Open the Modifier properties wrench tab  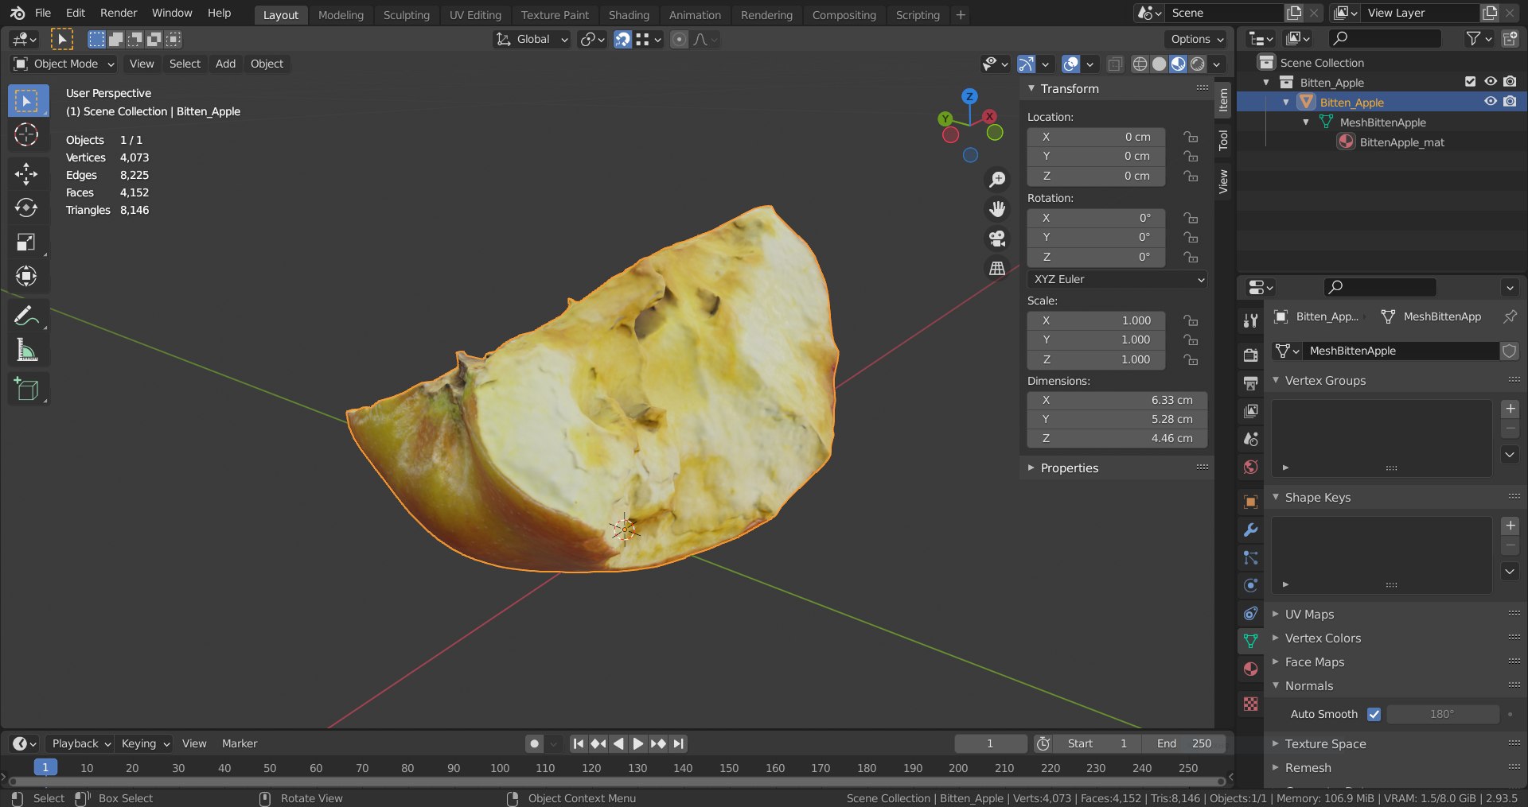[x=1250, y=530]
